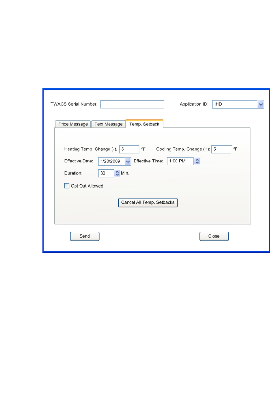Click the Cooling Temp. Change field
The height and width of the screenshot is (399, 272).
(221, 149)
